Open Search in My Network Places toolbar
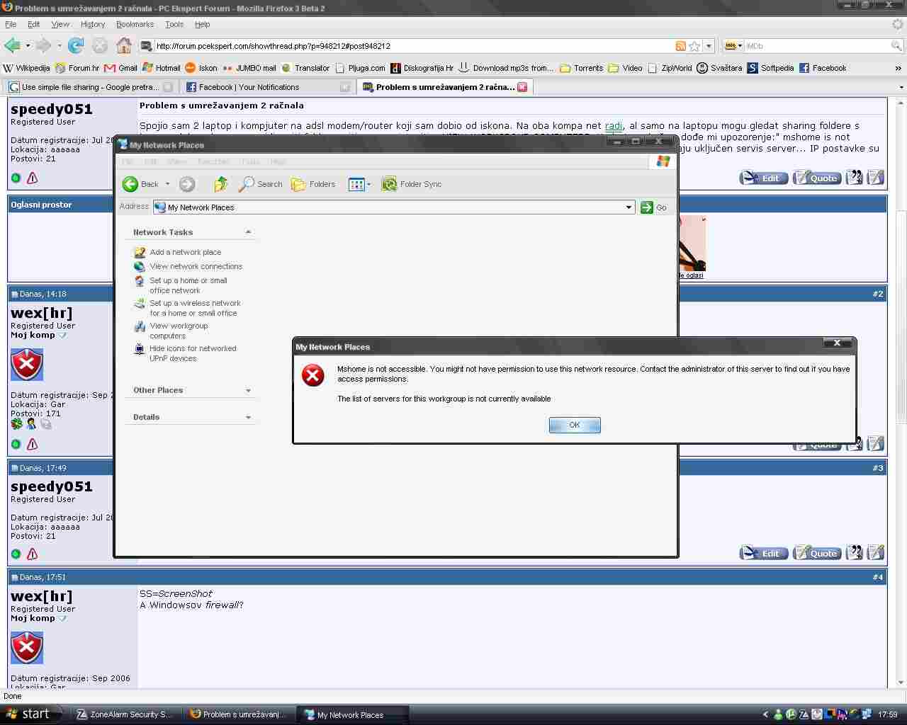907x725 pixels. coord(261,184)
